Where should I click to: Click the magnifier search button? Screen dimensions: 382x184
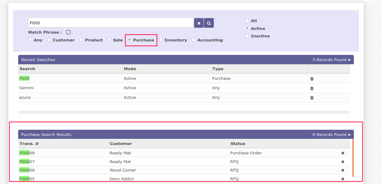[x=209, y=23]
